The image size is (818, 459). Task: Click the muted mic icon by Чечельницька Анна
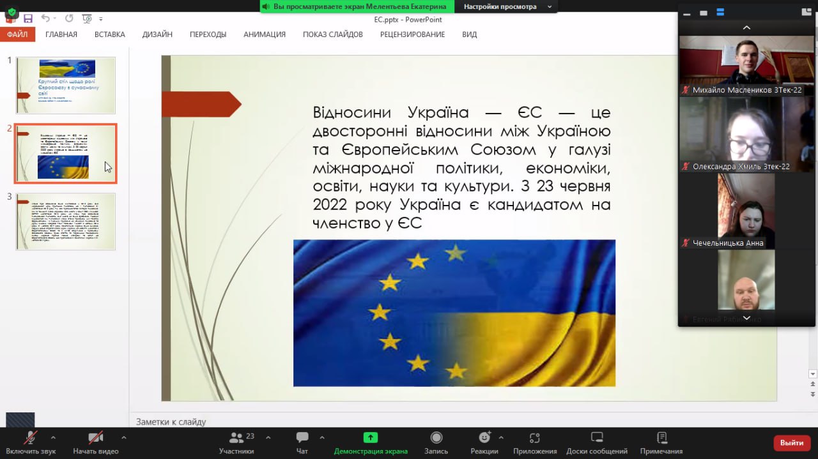point(686,243)
